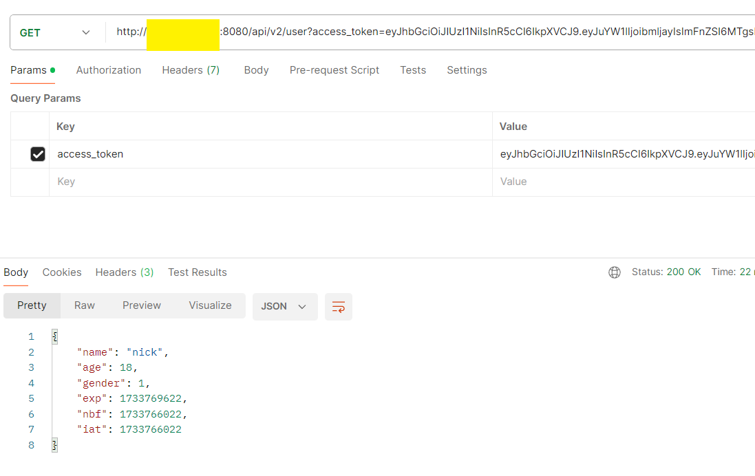View the response Headers (3) tab
Image resolution: width=755 pixels, height=476 pixels.
[x=125, y=272]
